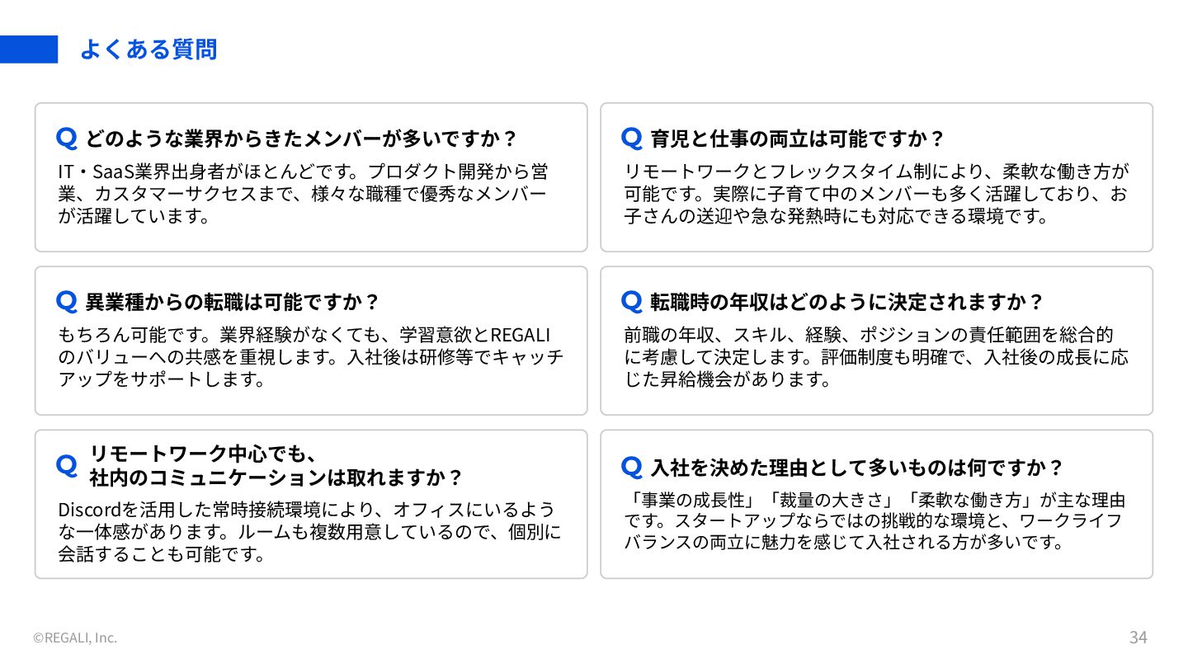The image size is (1188, 668).
Task: Click the answer text starting IT・SaaS業界出身者
Action: (x=303, y=194)
